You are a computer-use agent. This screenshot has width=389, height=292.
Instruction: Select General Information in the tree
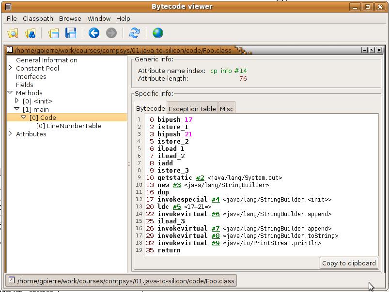(x=47, y=60)
